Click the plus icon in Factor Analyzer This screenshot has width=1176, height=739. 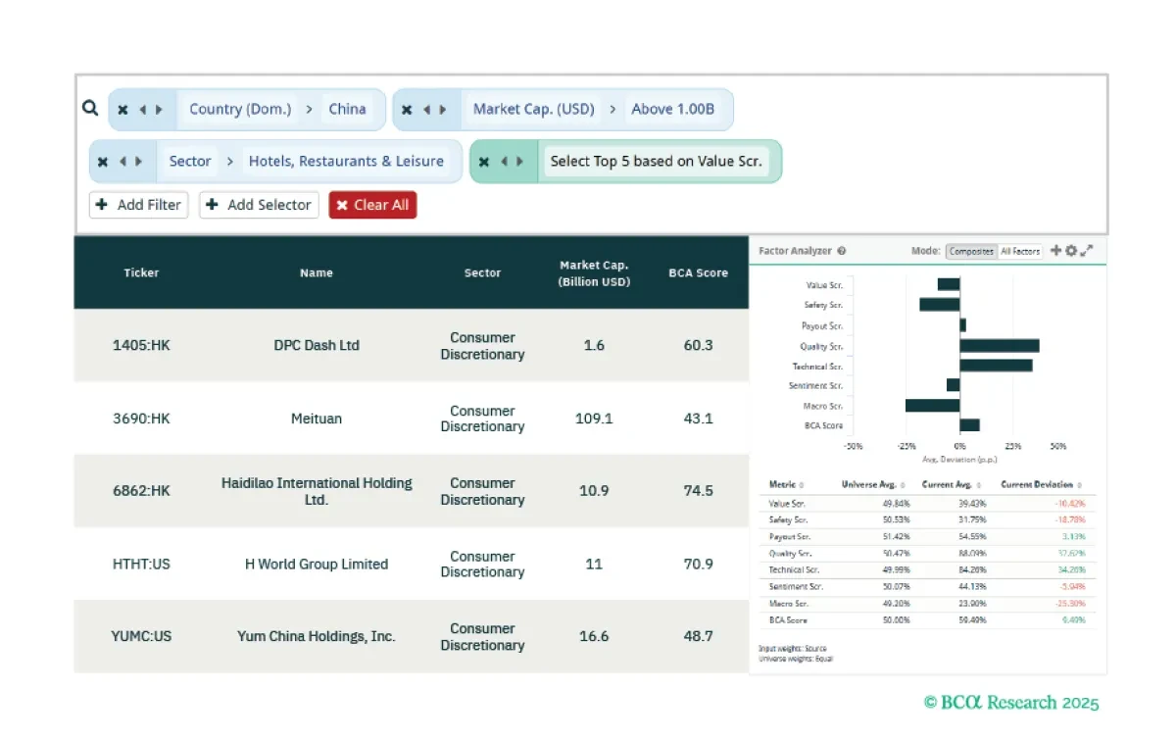tap(1055, 251)
